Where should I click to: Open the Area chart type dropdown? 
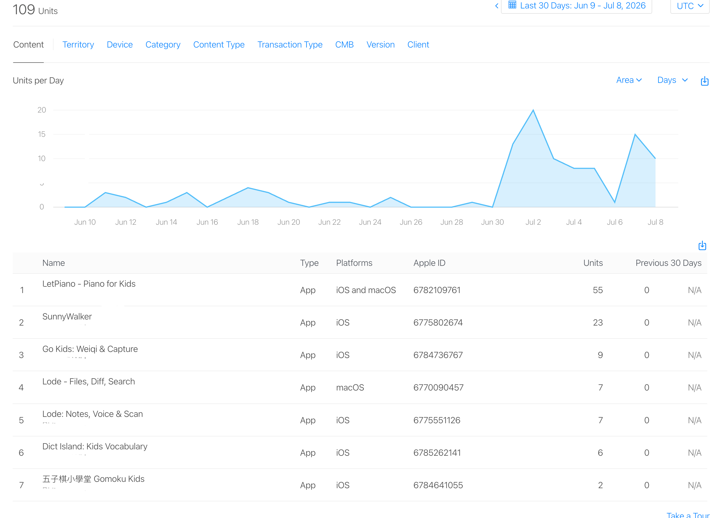(x=629, y=80)
